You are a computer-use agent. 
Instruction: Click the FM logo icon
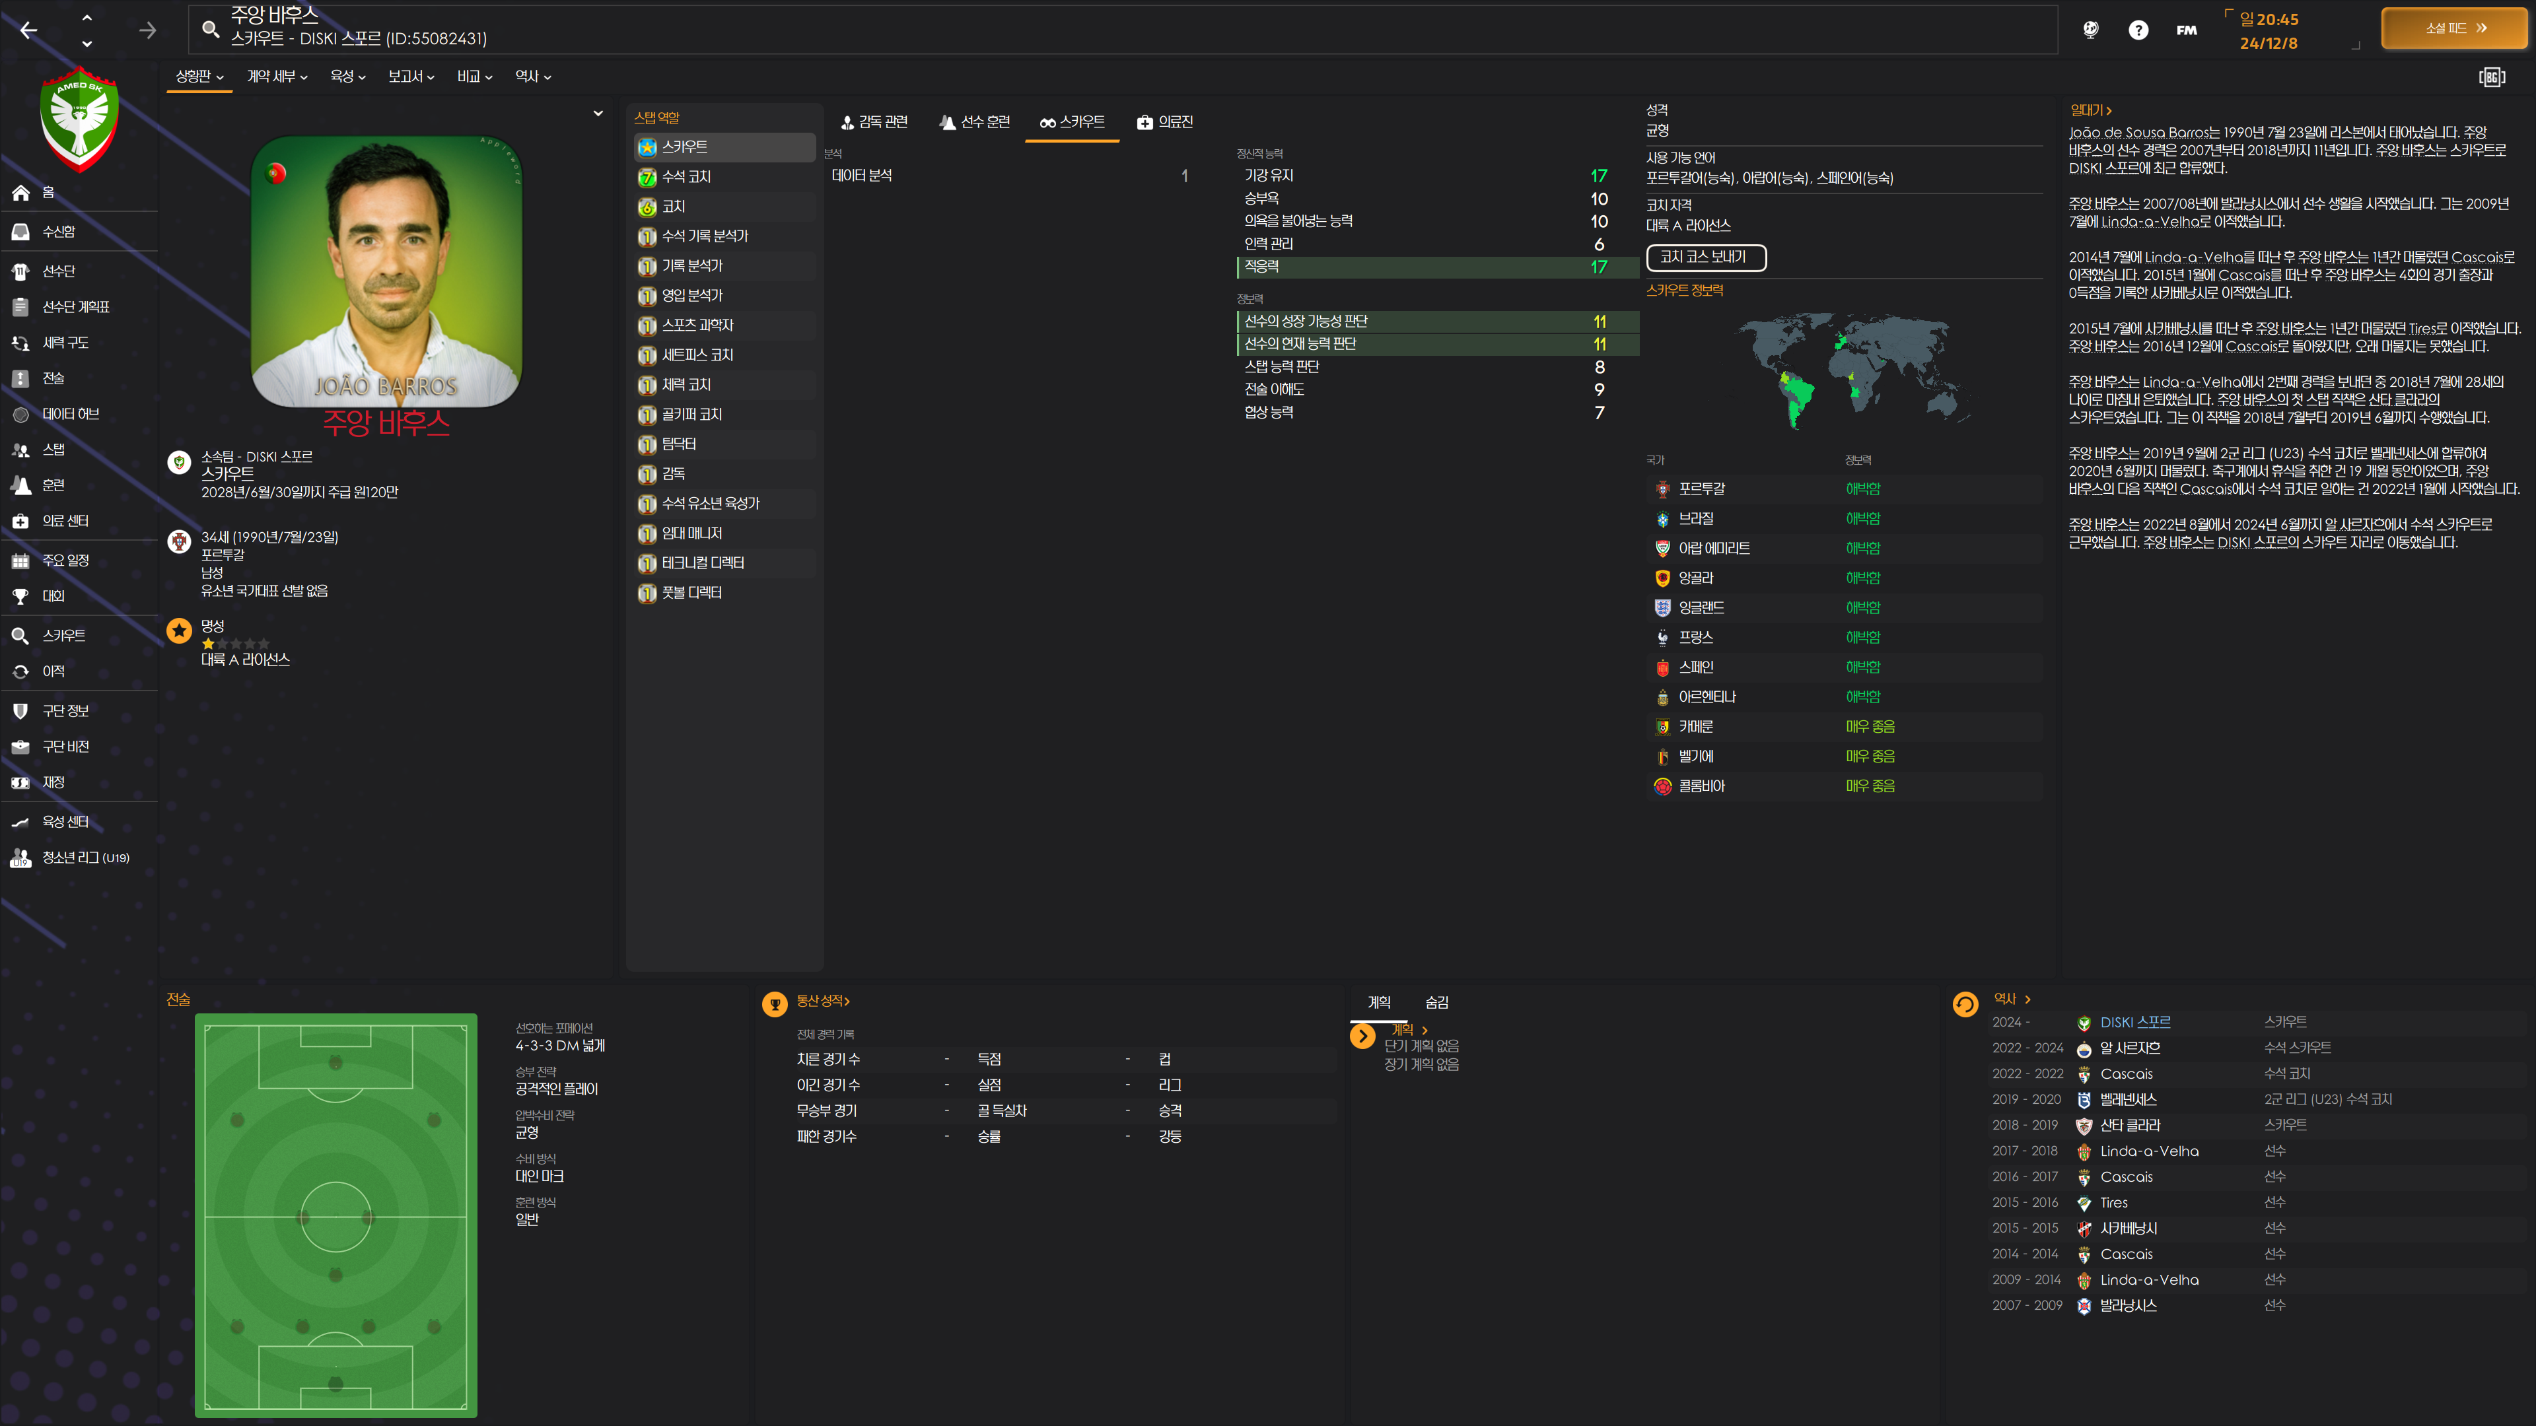2187,30
